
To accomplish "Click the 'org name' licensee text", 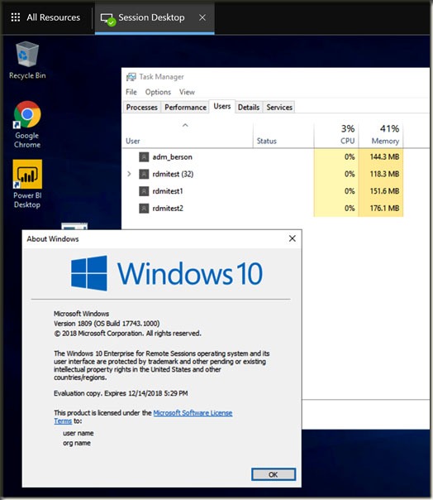I will point(77,443).
